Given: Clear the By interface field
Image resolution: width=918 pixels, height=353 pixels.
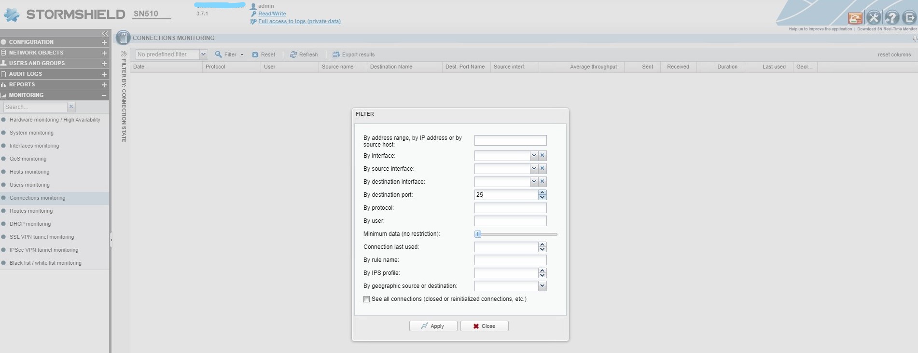Looking at the screenshot, I should [542, 156].
